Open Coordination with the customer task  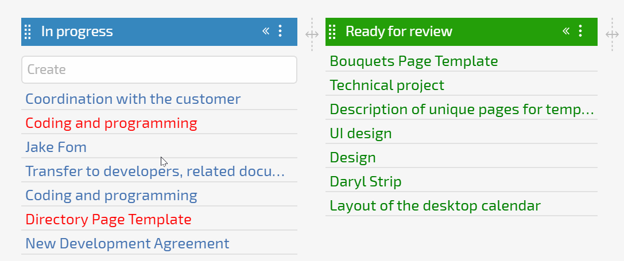[x=159, y=99]
